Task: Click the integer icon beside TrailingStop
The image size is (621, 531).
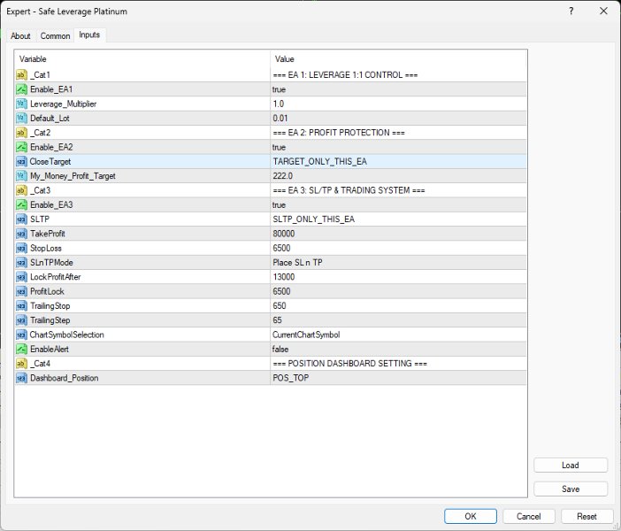Action: coord(21,306)
